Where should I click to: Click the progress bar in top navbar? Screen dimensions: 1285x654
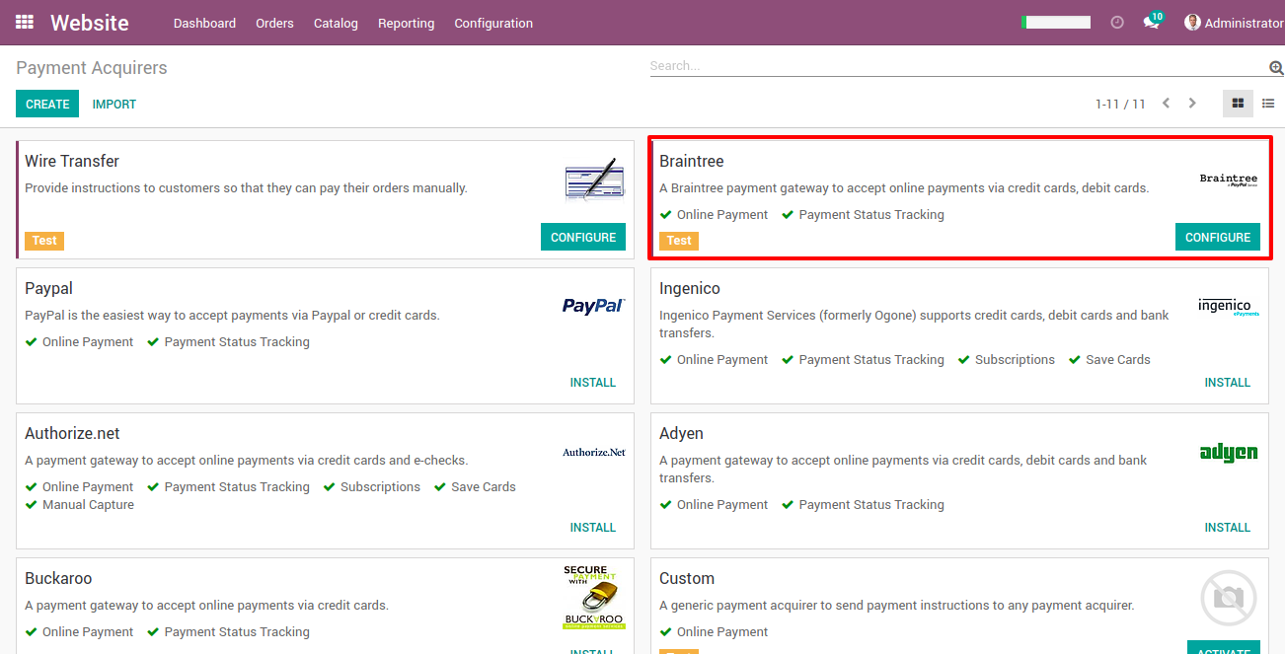coord(1056,22)
